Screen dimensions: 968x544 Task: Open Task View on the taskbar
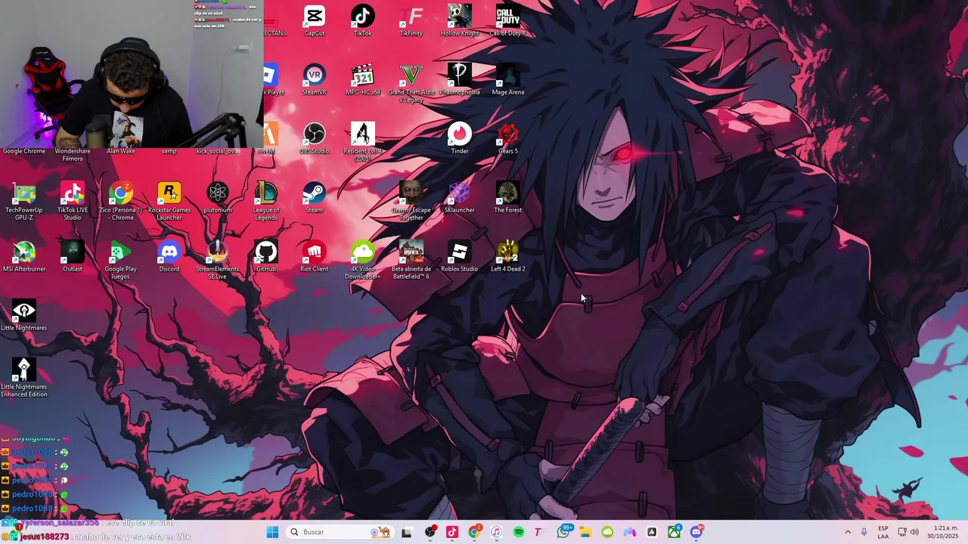click(406, 532)
